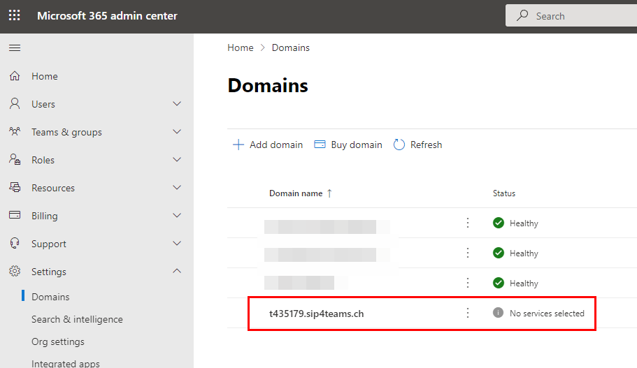Expand the Roles section chevron
637x368 pixels.
click(x=177, y=159)
